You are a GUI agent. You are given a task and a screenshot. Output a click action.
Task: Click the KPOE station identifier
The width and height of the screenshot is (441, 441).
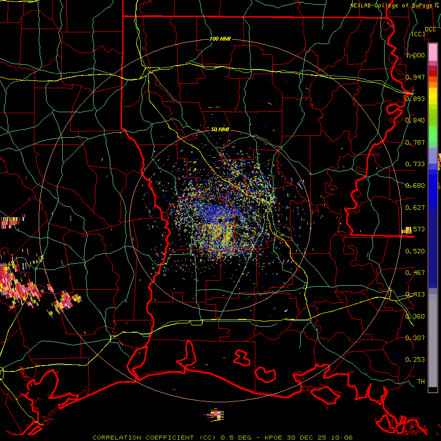click(274, 438)
